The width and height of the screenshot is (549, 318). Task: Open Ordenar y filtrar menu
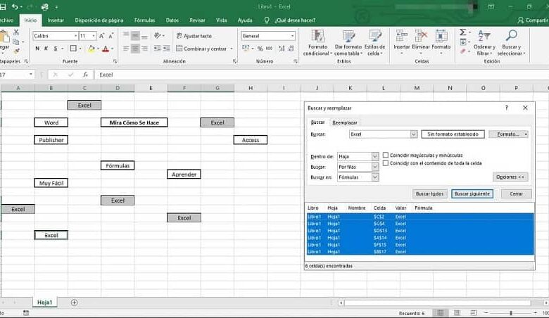click(x=484, y=43)
